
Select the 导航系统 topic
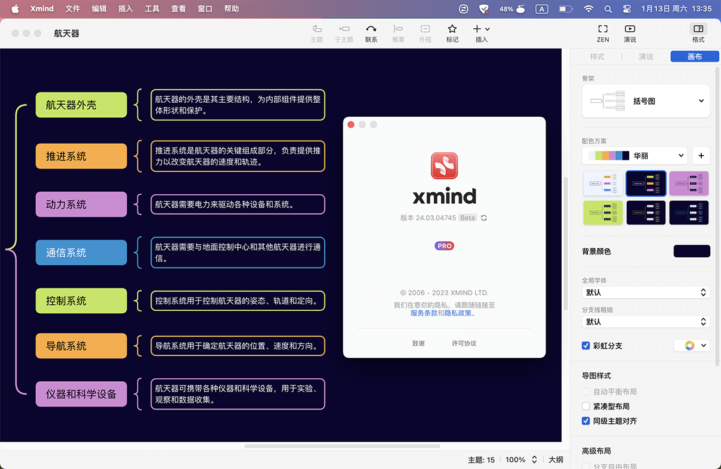coord(81,346)
